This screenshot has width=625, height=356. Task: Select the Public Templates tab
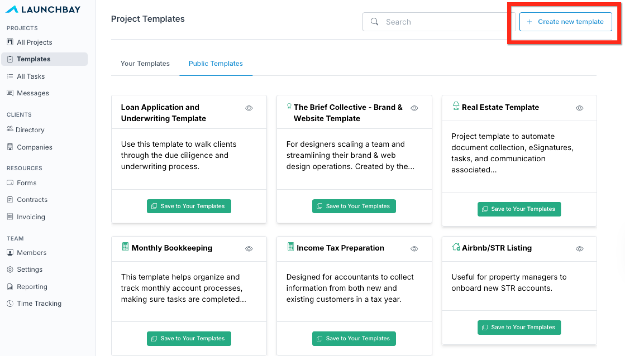coord(216,64)
